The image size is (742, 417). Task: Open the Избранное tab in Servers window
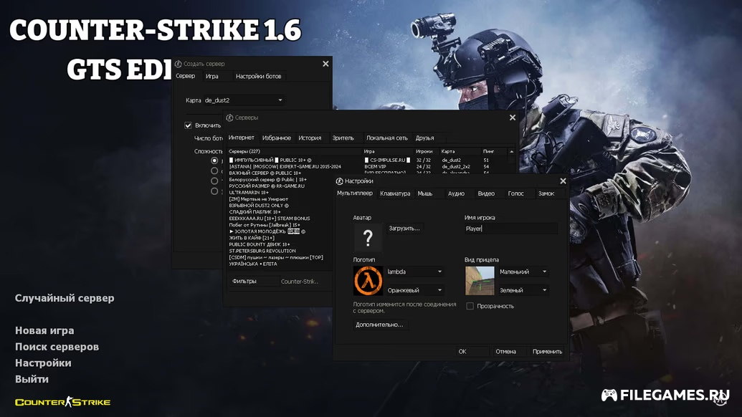point(276,138)
